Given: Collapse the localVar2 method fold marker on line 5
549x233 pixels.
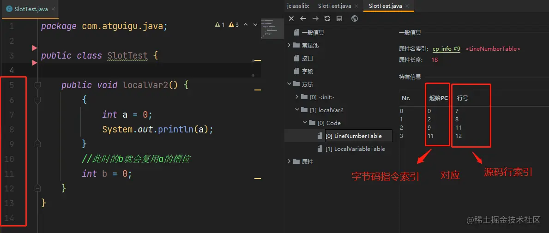Looking at the screenshot, I should pos(37,85).
